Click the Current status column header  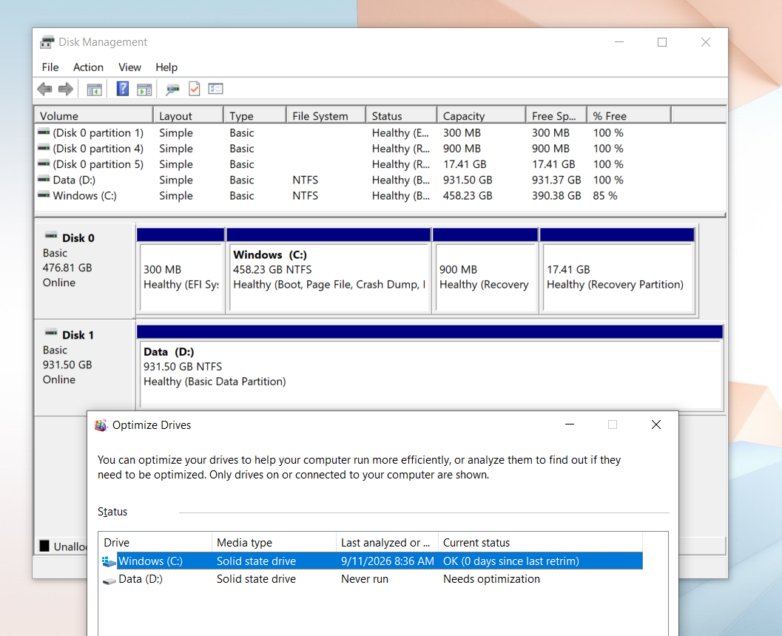[x=540, y=542]
